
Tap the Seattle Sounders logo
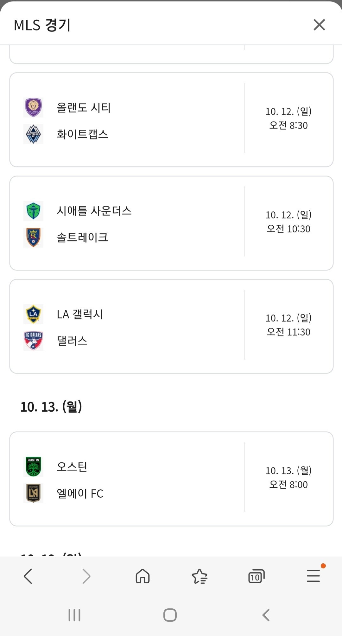pyautogui.click(x=33, y=211)
